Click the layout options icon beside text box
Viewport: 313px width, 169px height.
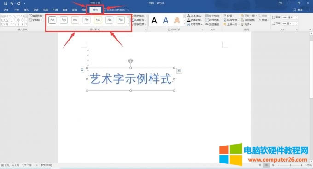179,70
